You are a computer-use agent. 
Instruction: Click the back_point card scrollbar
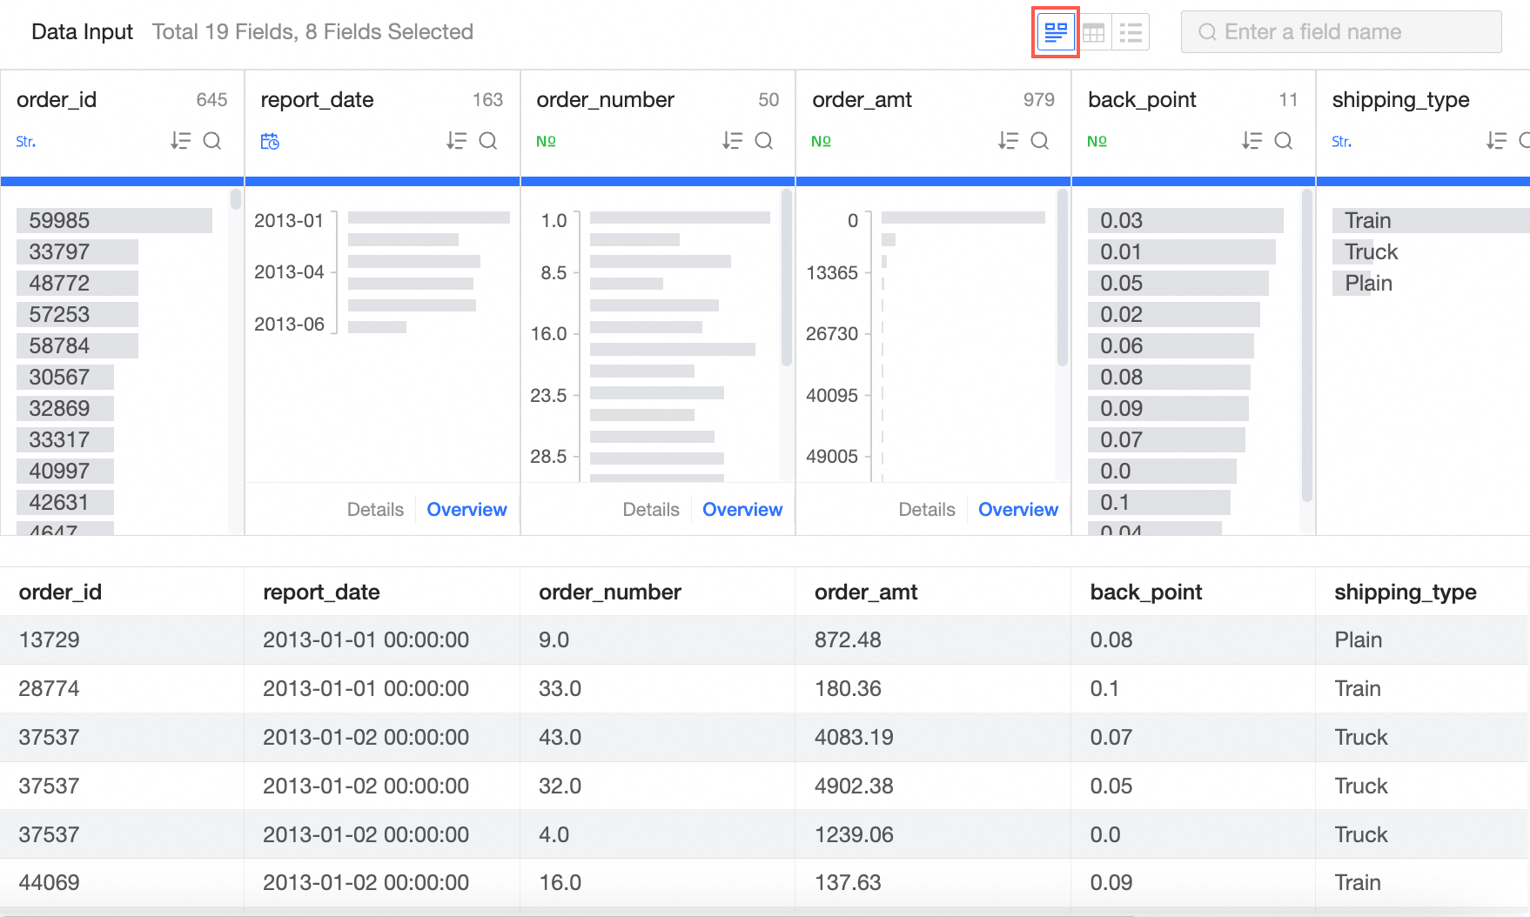coord(1306,345)
